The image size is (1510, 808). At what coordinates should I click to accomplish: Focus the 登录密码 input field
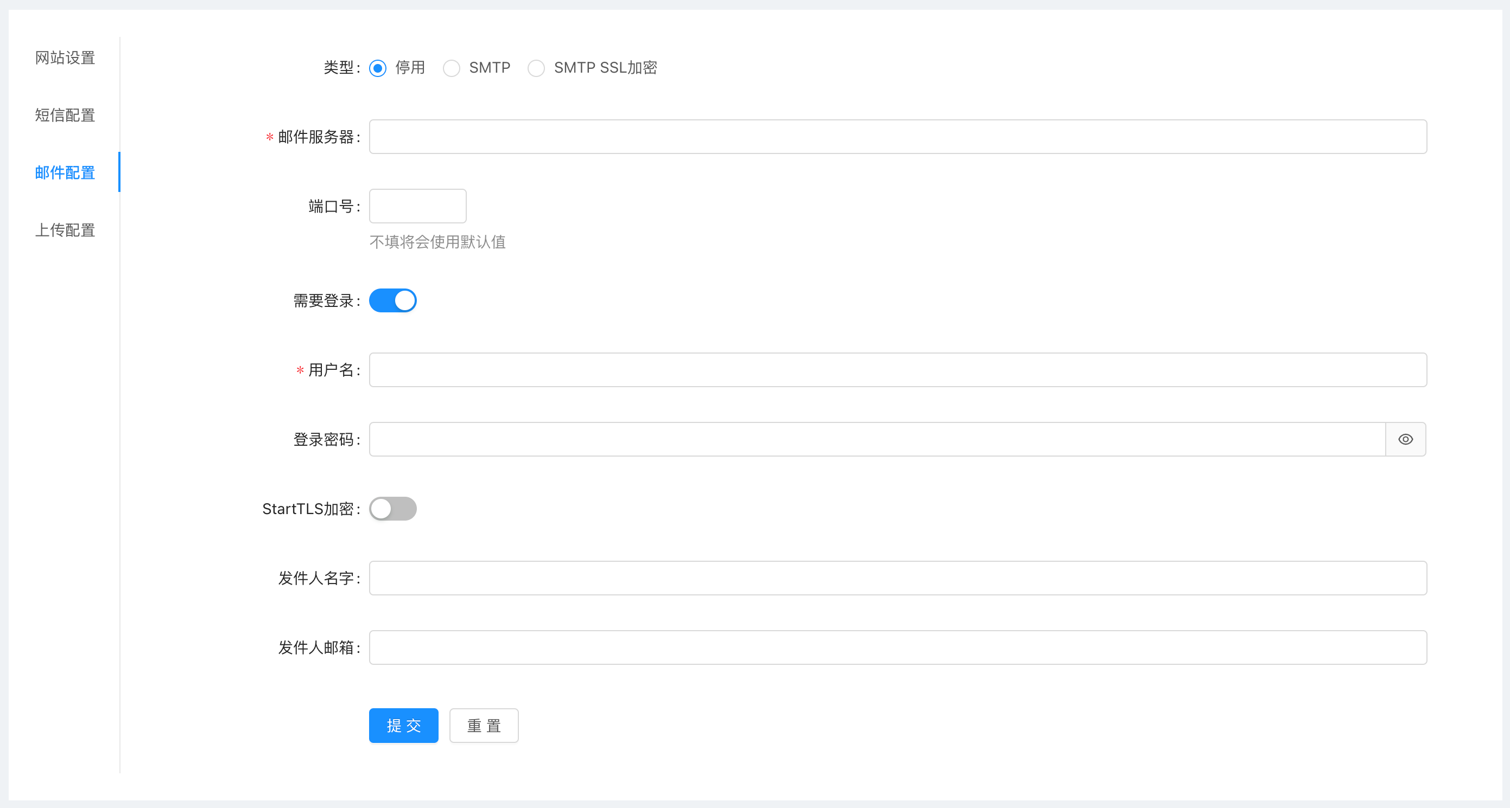pos(878,439)
